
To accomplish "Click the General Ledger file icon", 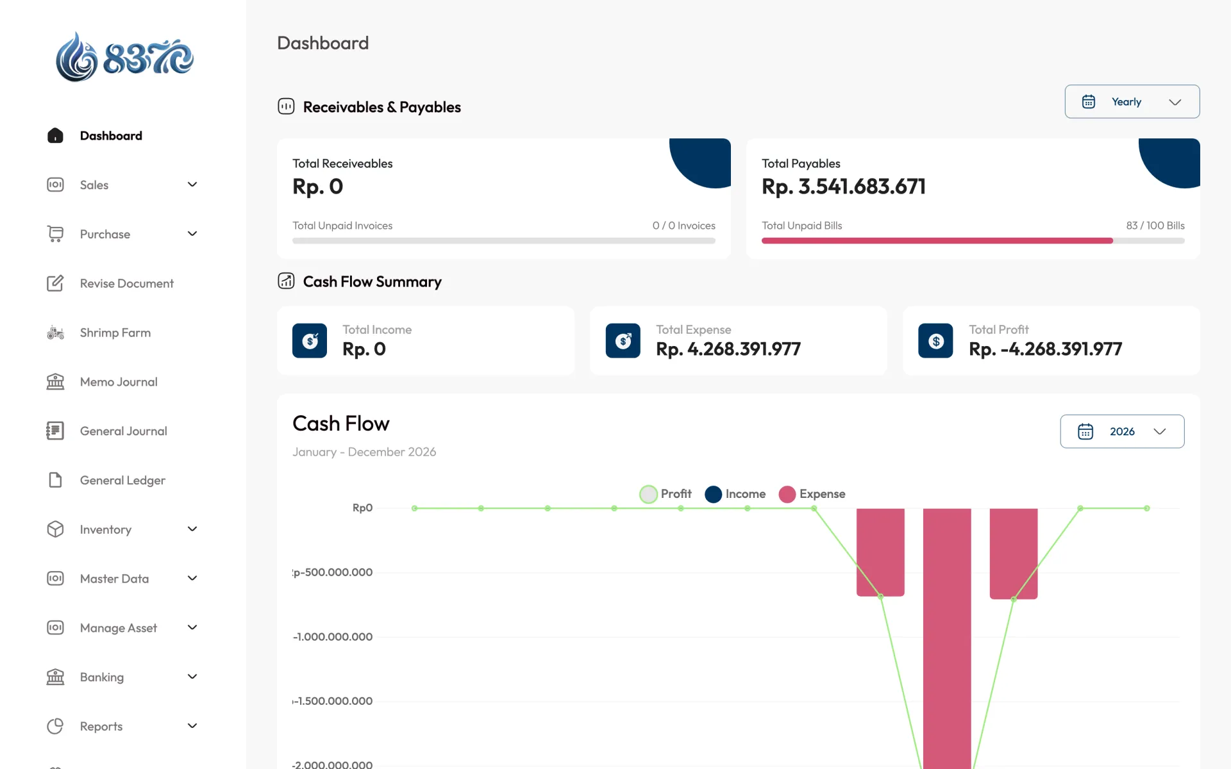I will click(55, 480).
